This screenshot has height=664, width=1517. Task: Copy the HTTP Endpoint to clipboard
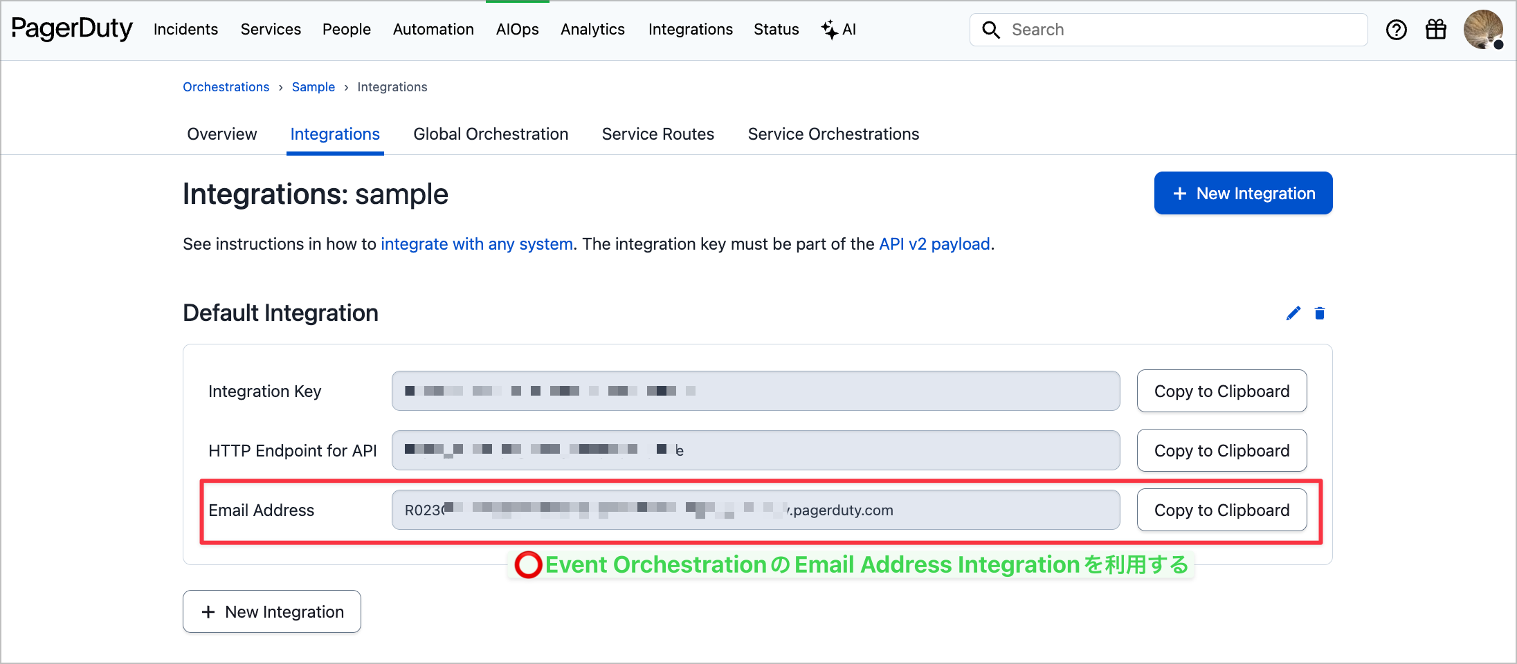click(1222, 450)
